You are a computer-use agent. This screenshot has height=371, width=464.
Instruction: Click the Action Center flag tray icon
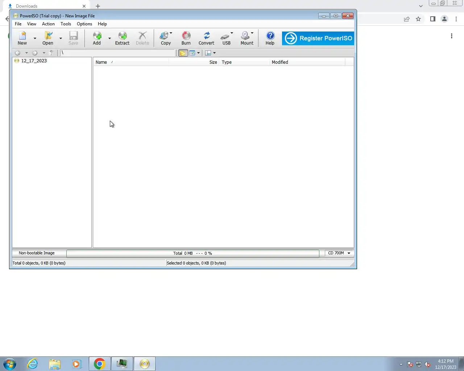(x=410, y=364)
